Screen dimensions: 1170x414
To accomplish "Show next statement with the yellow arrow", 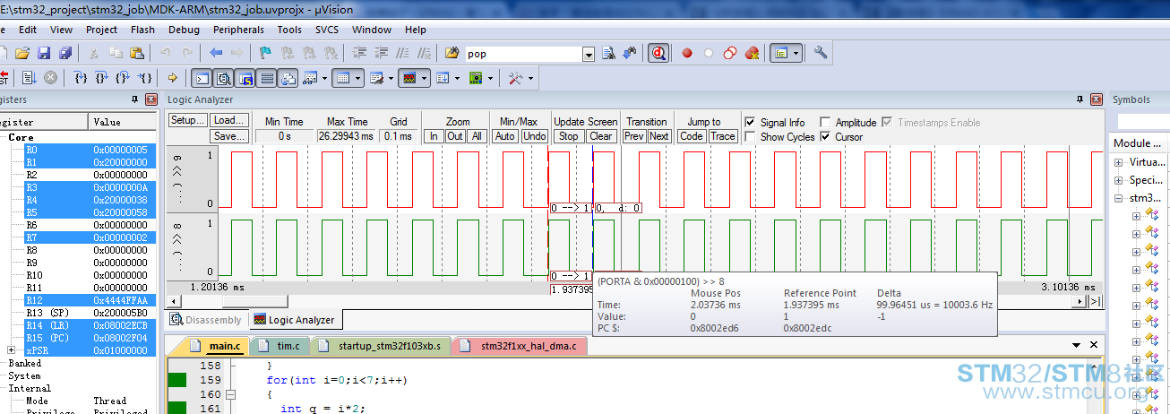I will coord(173,78).
